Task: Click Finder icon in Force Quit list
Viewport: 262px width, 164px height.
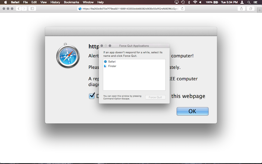Action: pyautogui.click(x=106, y=66)
